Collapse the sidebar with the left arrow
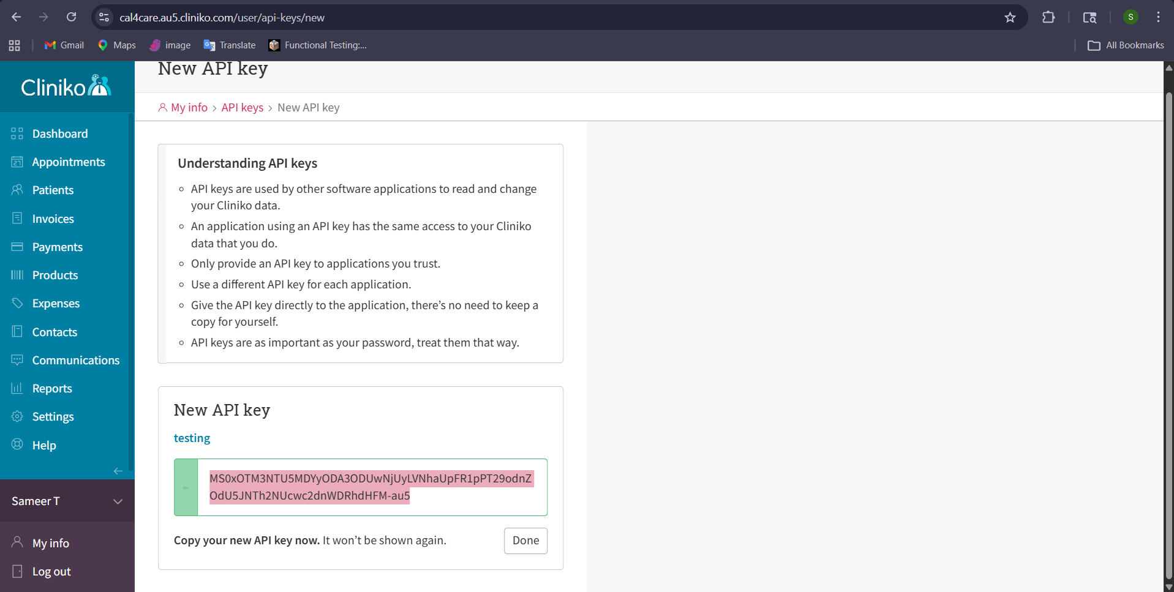Screen dimensions: 1174x592 118,471
